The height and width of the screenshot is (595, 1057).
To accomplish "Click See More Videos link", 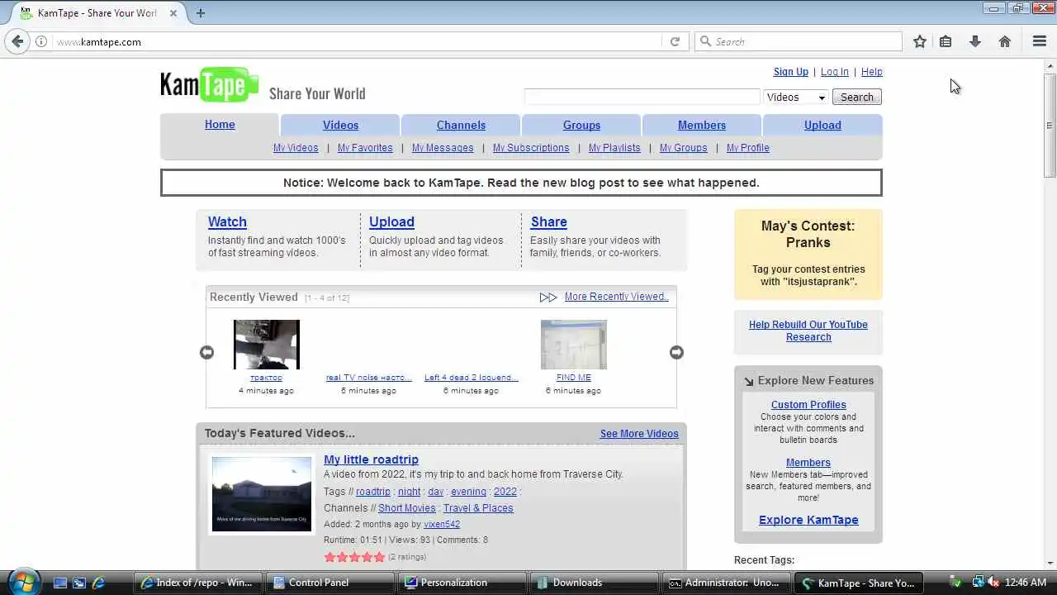I will tap(639, 434).
